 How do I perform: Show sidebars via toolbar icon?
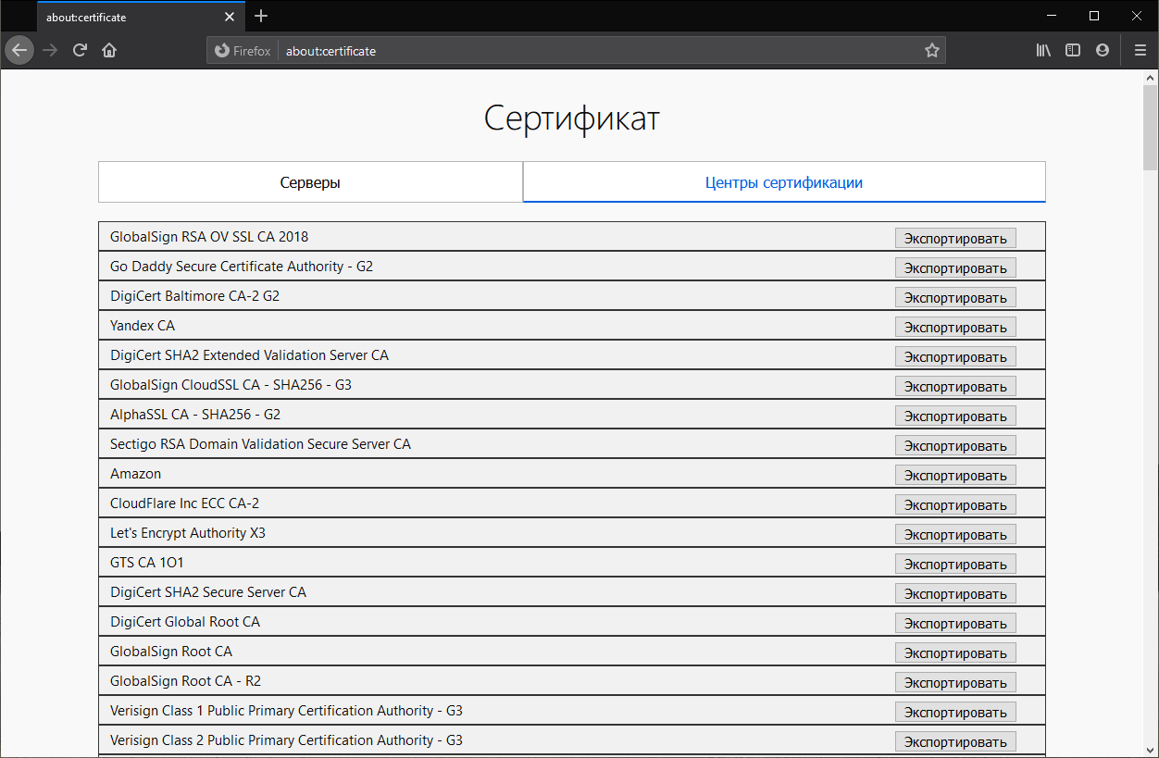tap(1073, 50)
